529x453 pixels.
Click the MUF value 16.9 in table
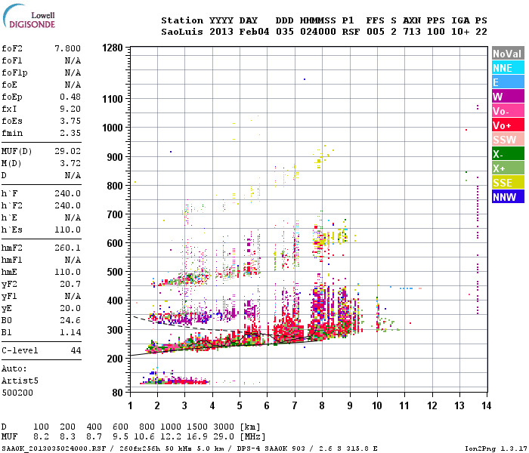197,437
